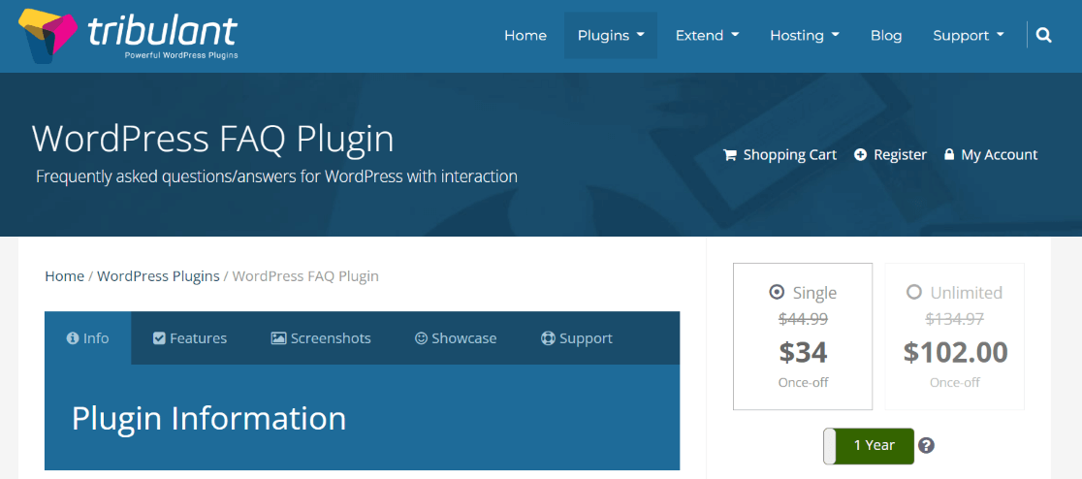Click the My Account lock icon
Screen dimensions: 1082x479
(x=949, y=154)
